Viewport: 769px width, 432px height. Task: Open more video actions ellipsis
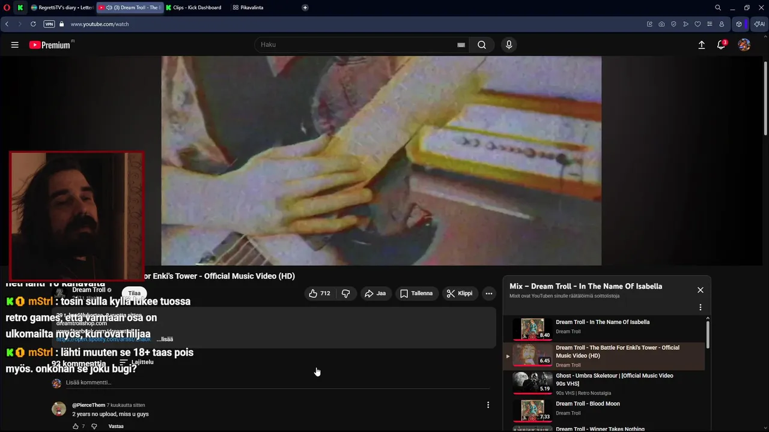[489, 293]
